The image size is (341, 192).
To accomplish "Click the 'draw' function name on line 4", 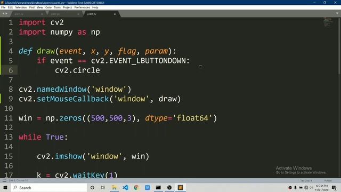I will click(46, 51).
